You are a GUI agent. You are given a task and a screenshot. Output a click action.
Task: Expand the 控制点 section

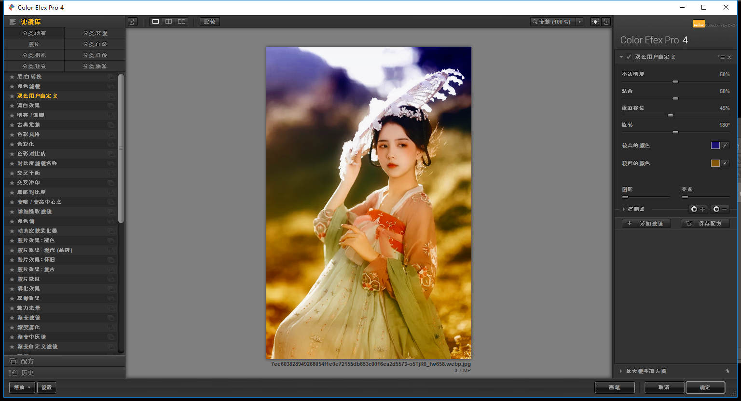coord(623,209)
